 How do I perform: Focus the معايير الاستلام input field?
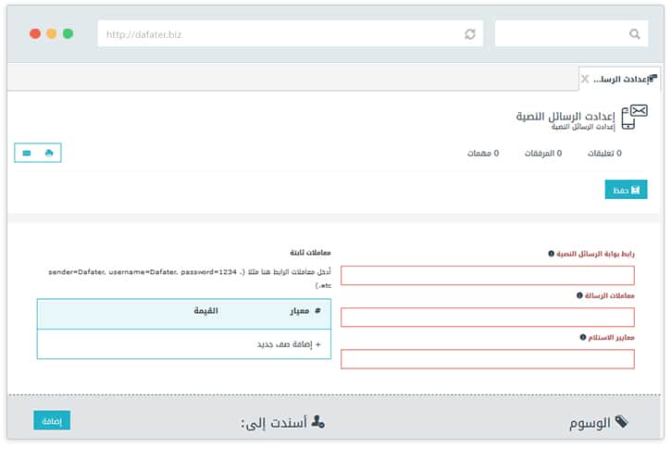coord(488,359)
